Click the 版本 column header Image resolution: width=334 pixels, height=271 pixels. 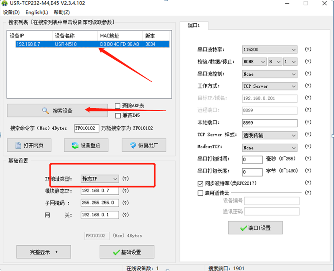pyautogui.click(x=156, y=36)
